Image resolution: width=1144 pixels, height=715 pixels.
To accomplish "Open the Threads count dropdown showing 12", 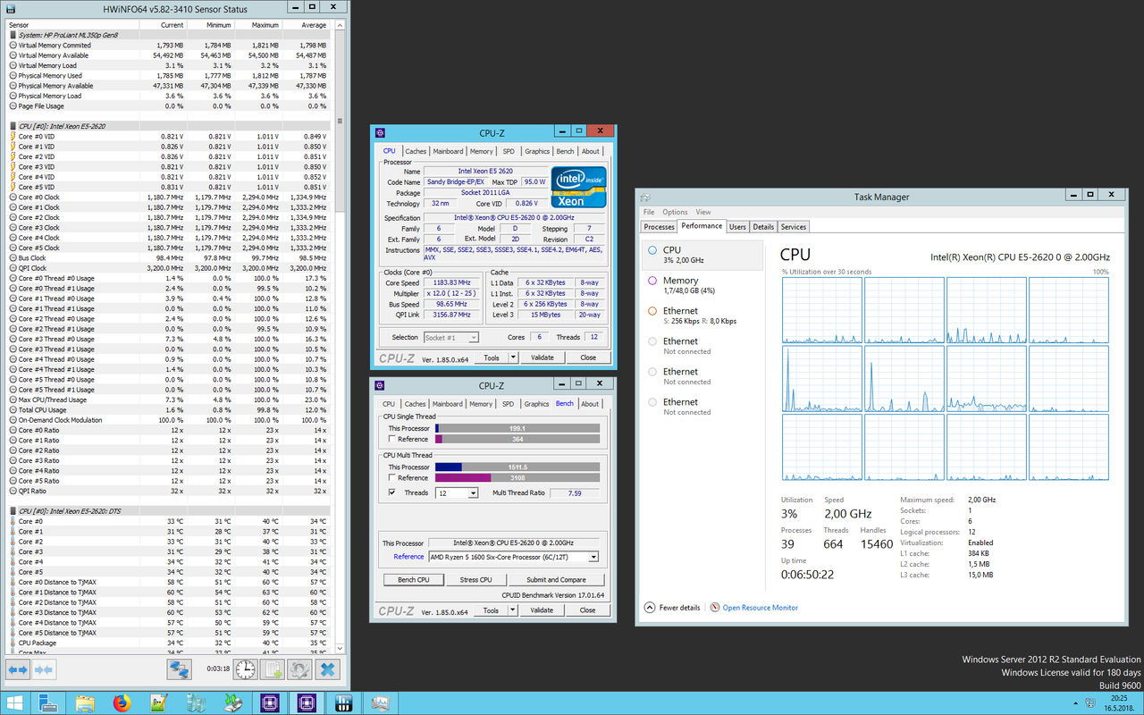I will [457, 493].
